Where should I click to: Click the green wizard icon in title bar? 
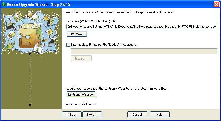[3, 4]
